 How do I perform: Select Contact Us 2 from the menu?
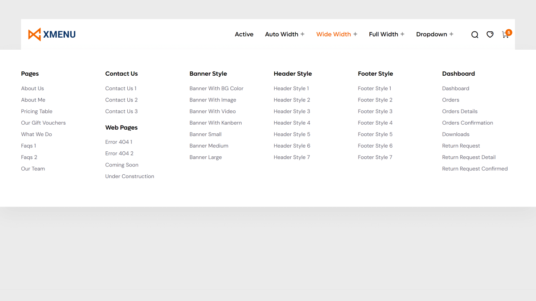[x=121, y=100]
